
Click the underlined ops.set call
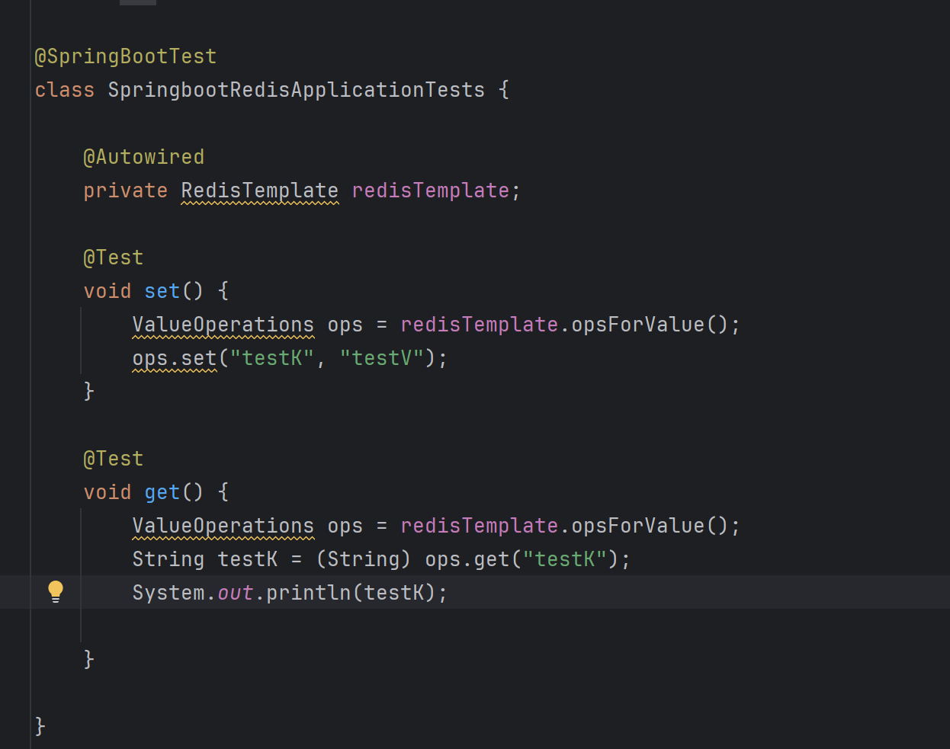click(x=175, y=358)
